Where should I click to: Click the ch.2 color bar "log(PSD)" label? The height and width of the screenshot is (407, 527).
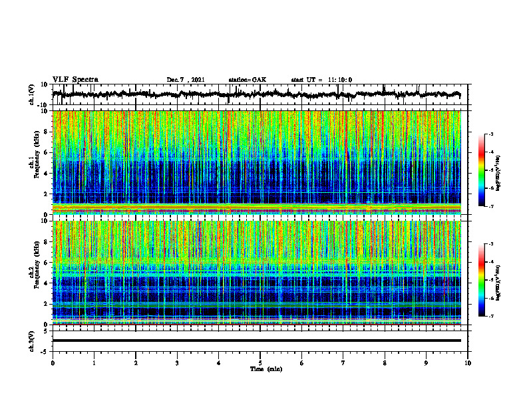(x=498, y=283)
